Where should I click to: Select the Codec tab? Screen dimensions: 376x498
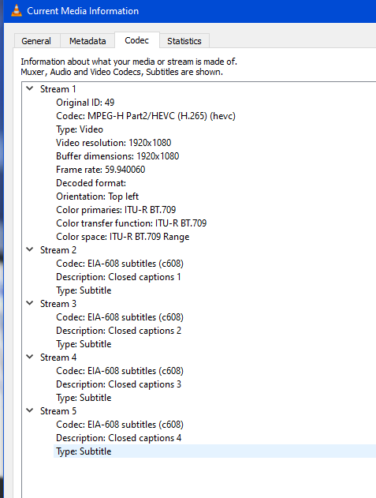pos(136,40)
